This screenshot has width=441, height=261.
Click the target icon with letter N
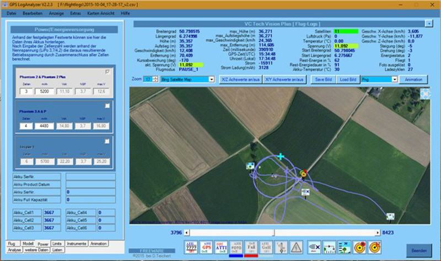pos(375,247)
